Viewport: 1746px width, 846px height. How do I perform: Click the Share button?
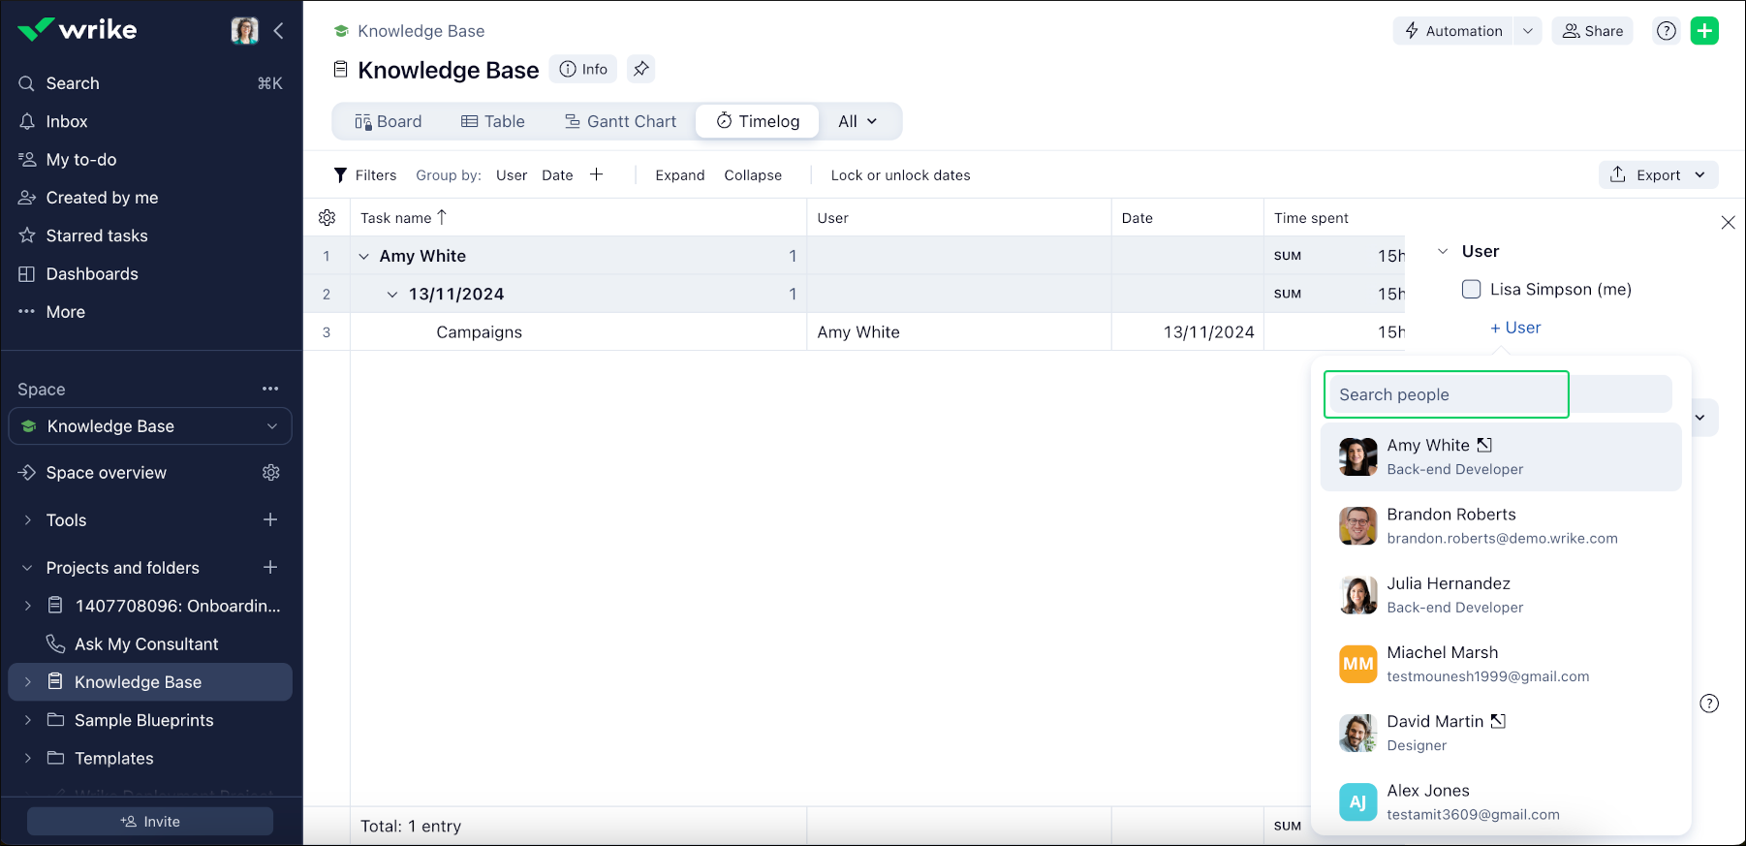1592,31
